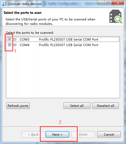Viewport: 126px width, 144px height.
Task: Maximize the Discover radio devices window
Action: [x=108, y=3]
